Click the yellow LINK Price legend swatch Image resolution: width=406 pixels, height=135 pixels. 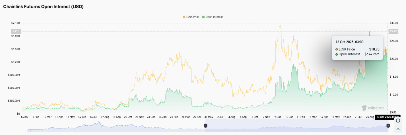[x=184, y=17]
